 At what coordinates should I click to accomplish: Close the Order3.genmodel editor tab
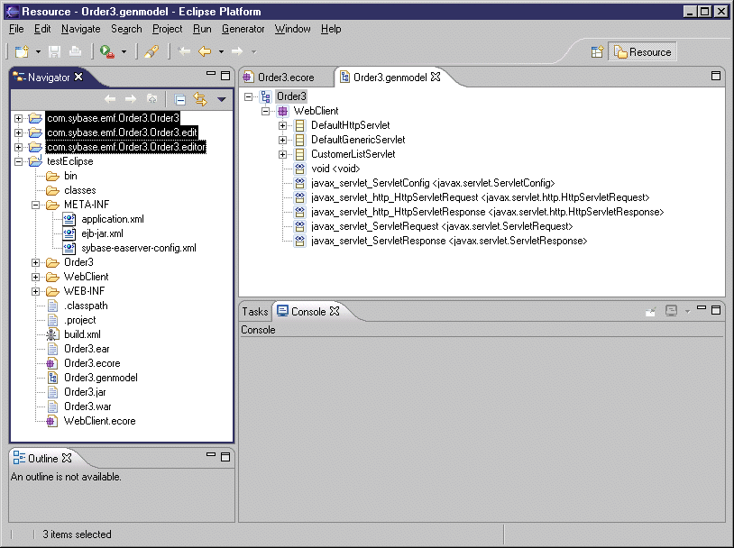pyautogui.click(x=436, y=78)
